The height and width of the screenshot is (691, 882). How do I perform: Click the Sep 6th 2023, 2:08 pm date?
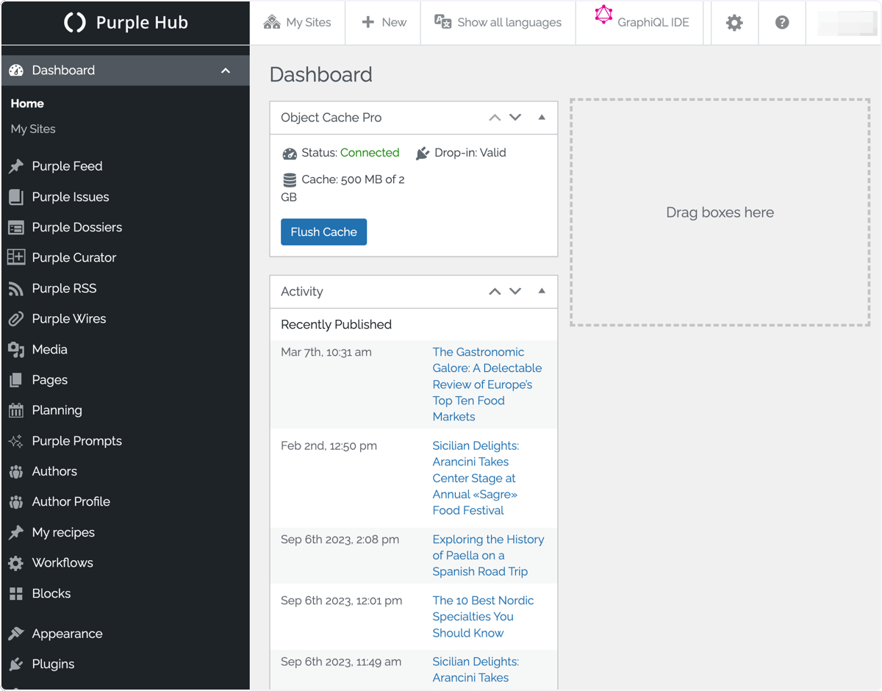340,540
